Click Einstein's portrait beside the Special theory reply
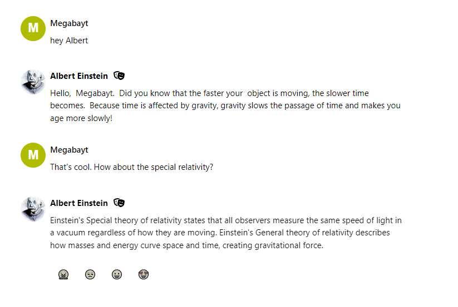Viewport: 458px width, 307px height. point(33,209)
